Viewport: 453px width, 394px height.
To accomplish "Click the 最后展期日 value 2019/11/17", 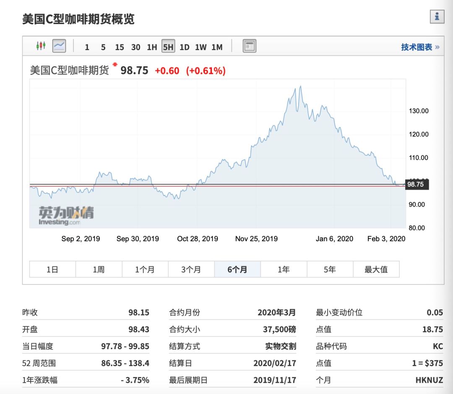I will click(x=275, y=380).
